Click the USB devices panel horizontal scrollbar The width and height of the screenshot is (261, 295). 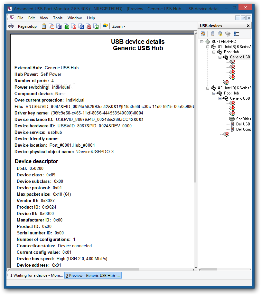click(209, 270)
